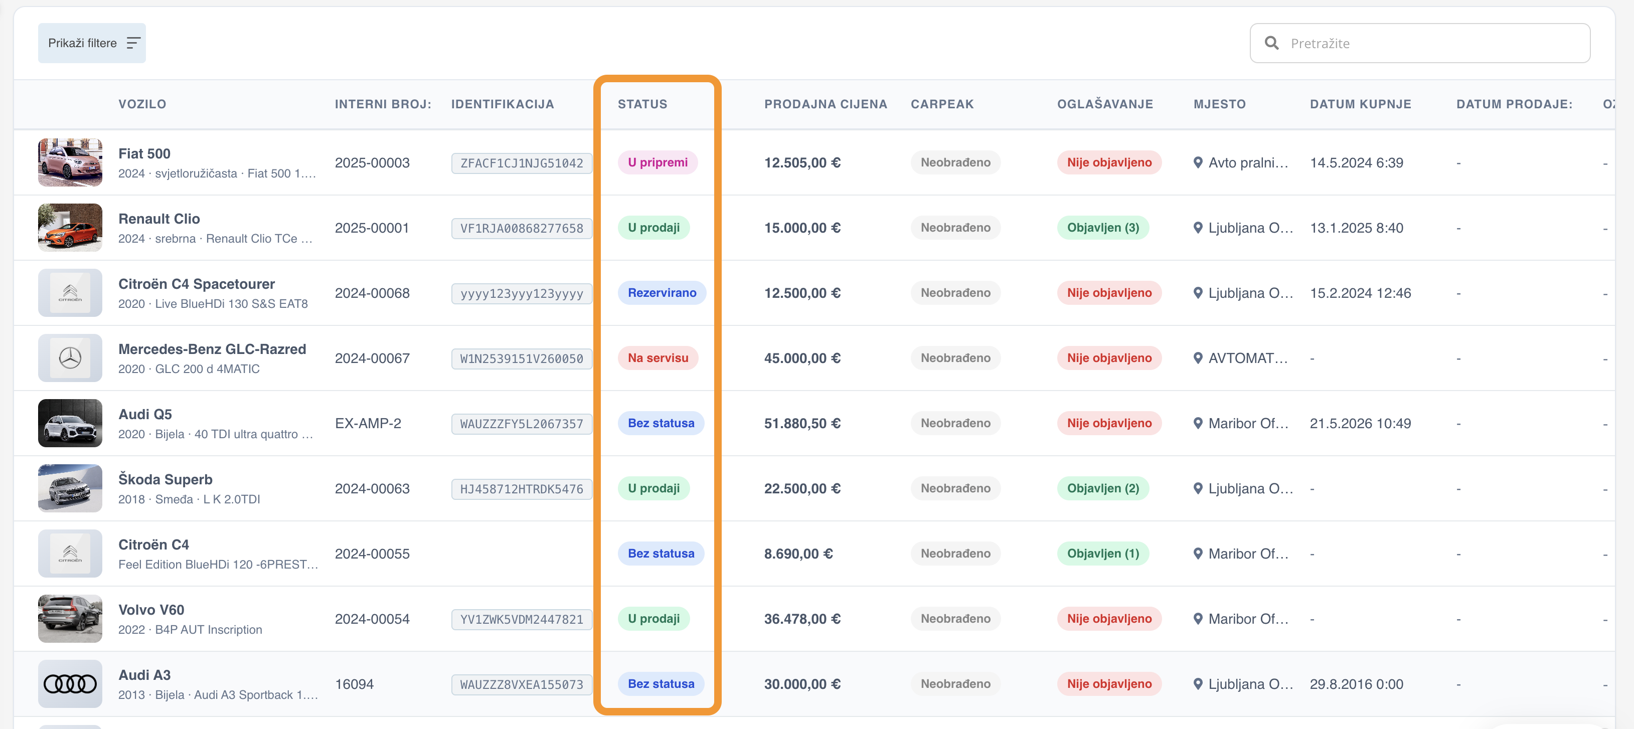Open the Renault Clio car thumbnail

[70, 228]
